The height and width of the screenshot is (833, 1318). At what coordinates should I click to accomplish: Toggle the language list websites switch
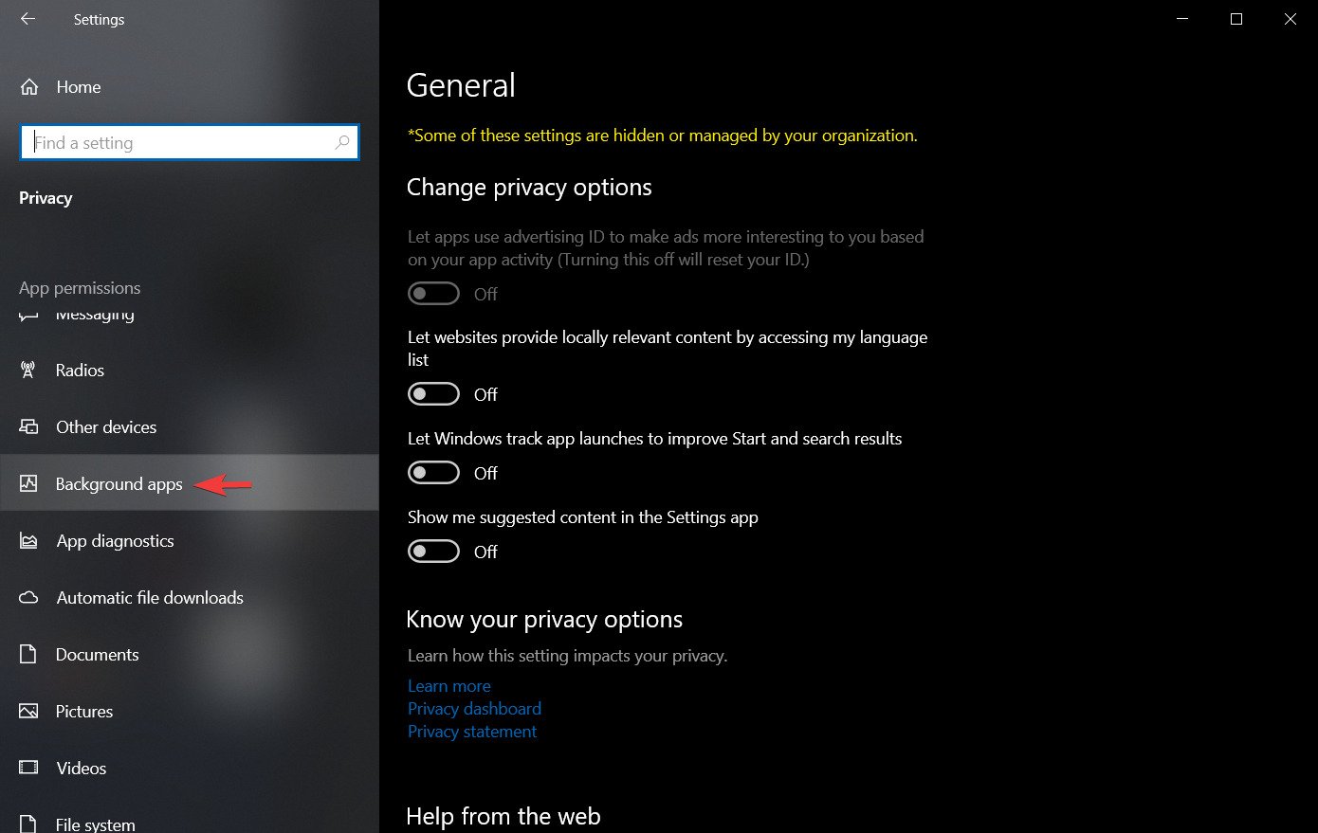click(433, 394)
